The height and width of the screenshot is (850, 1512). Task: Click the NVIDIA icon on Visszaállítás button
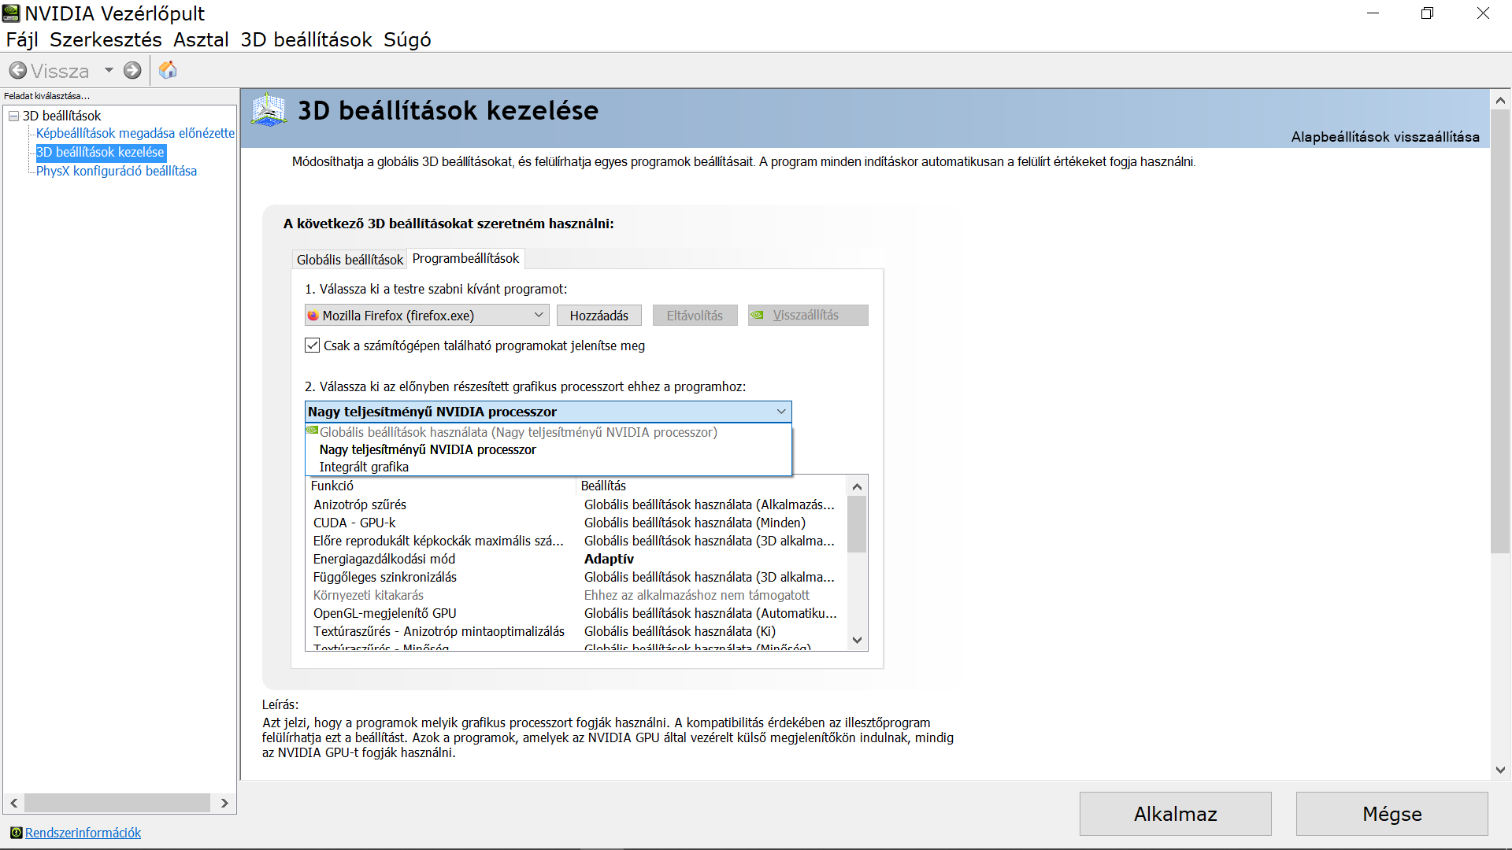pyautogui.click(x=758, y=315)
